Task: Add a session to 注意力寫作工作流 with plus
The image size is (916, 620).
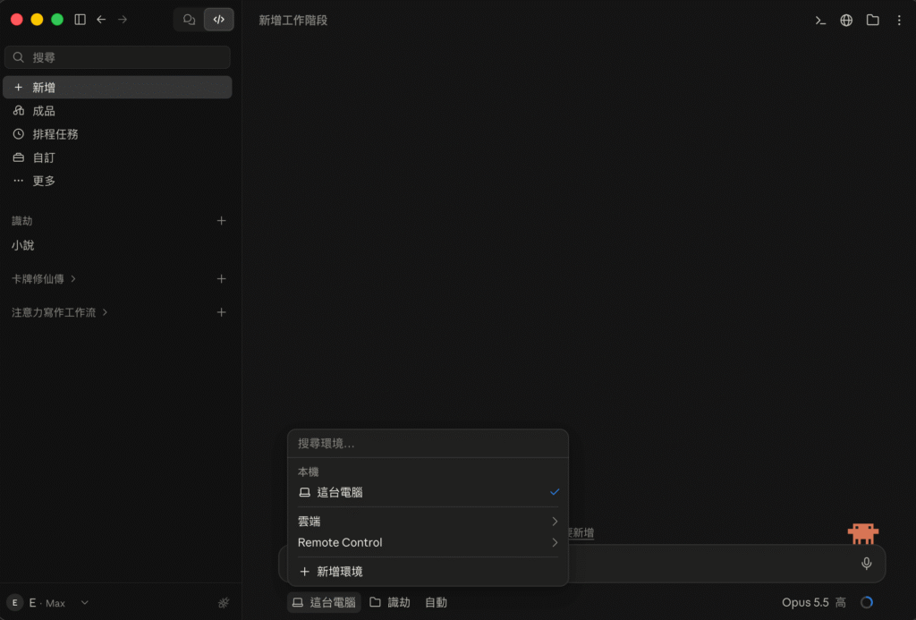Action: [x=222, y=312]
